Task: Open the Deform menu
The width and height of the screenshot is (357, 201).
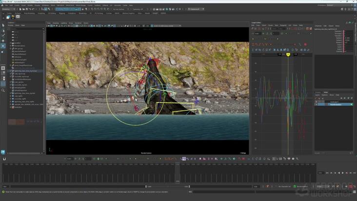Action: pyautogui.click(x=105, y=5)
